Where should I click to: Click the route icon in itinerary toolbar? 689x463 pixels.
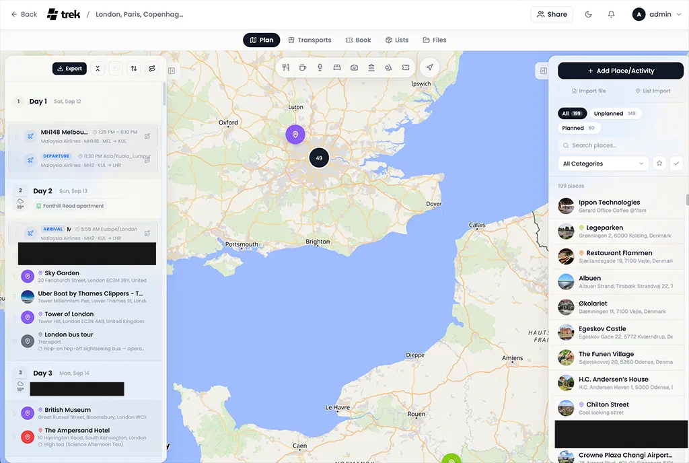152,69
